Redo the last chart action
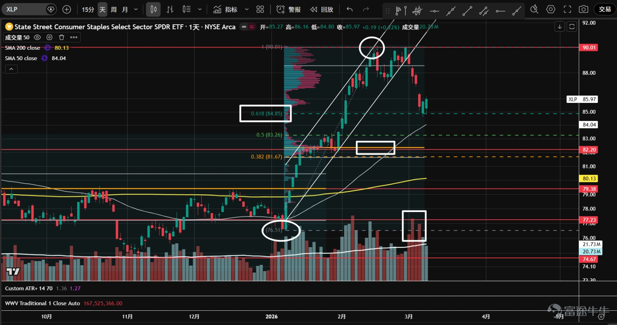617x325 pixels. (366, 9)
